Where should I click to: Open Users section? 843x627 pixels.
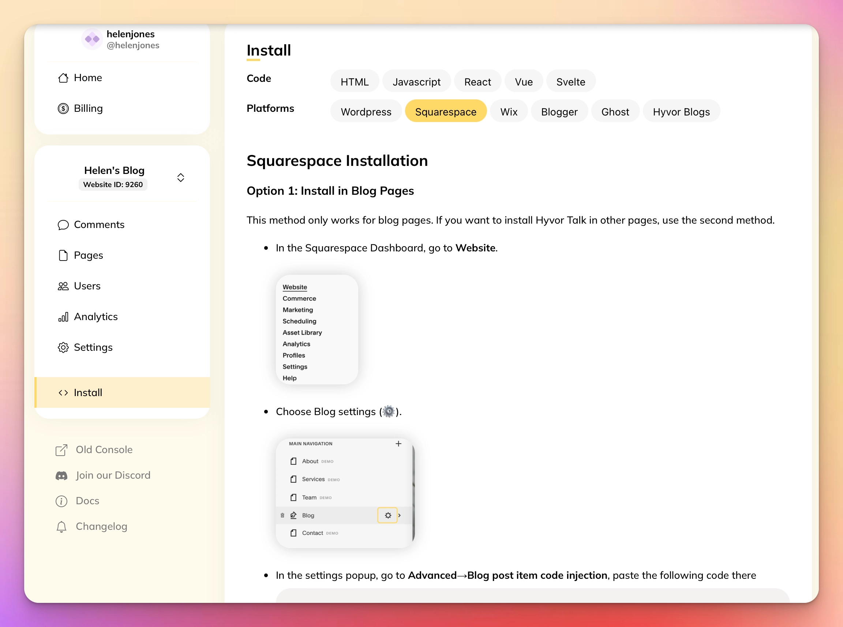click(122, 286)
